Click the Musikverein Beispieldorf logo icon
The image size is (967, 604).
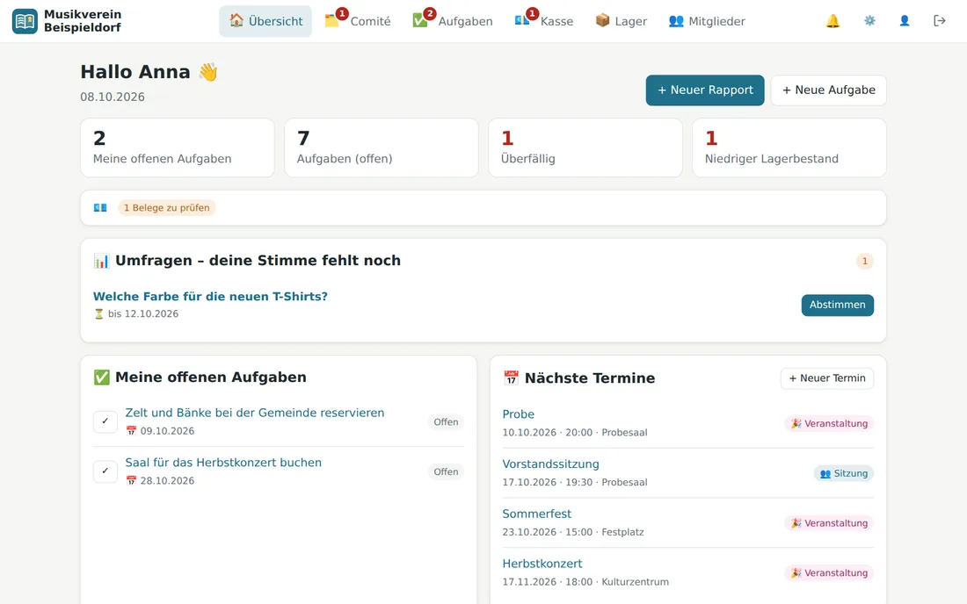[x=25, y=21]
